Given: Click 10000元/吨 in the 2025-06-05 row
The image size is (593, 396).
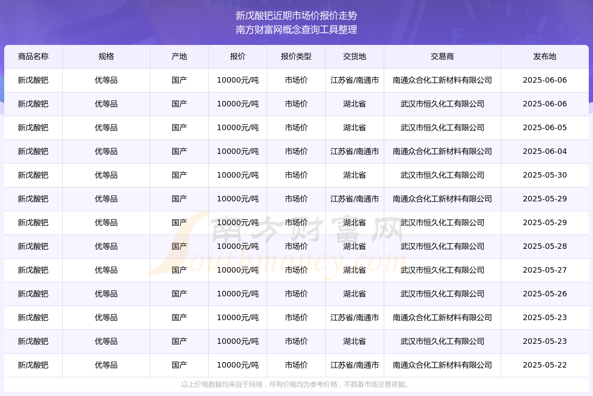Looking at the screenshot, I should [x=238, y=128].
